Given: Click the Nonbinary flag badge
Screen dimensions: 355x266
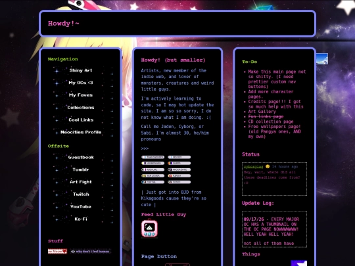Looking at the screenshot, I should point(153,164).
